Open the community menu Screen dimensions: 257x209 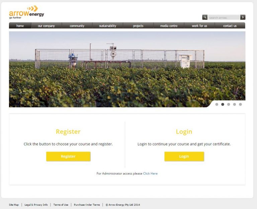[77, 26]
